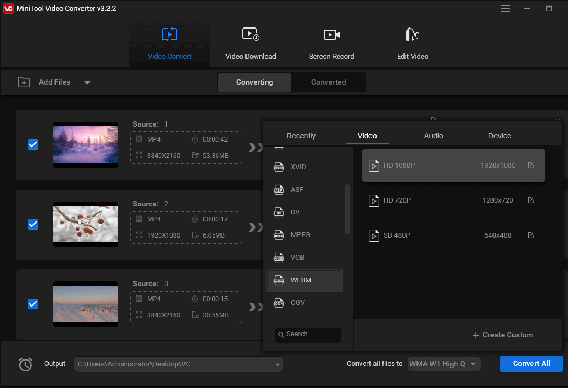Screen dimensions: 568x388
Task: Edit the SD 480P preset settings
Action: (531, 235)
